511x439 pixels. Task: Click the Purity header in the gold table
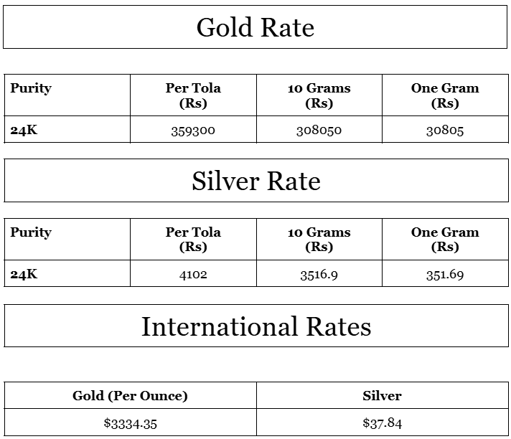pos(31,88)
